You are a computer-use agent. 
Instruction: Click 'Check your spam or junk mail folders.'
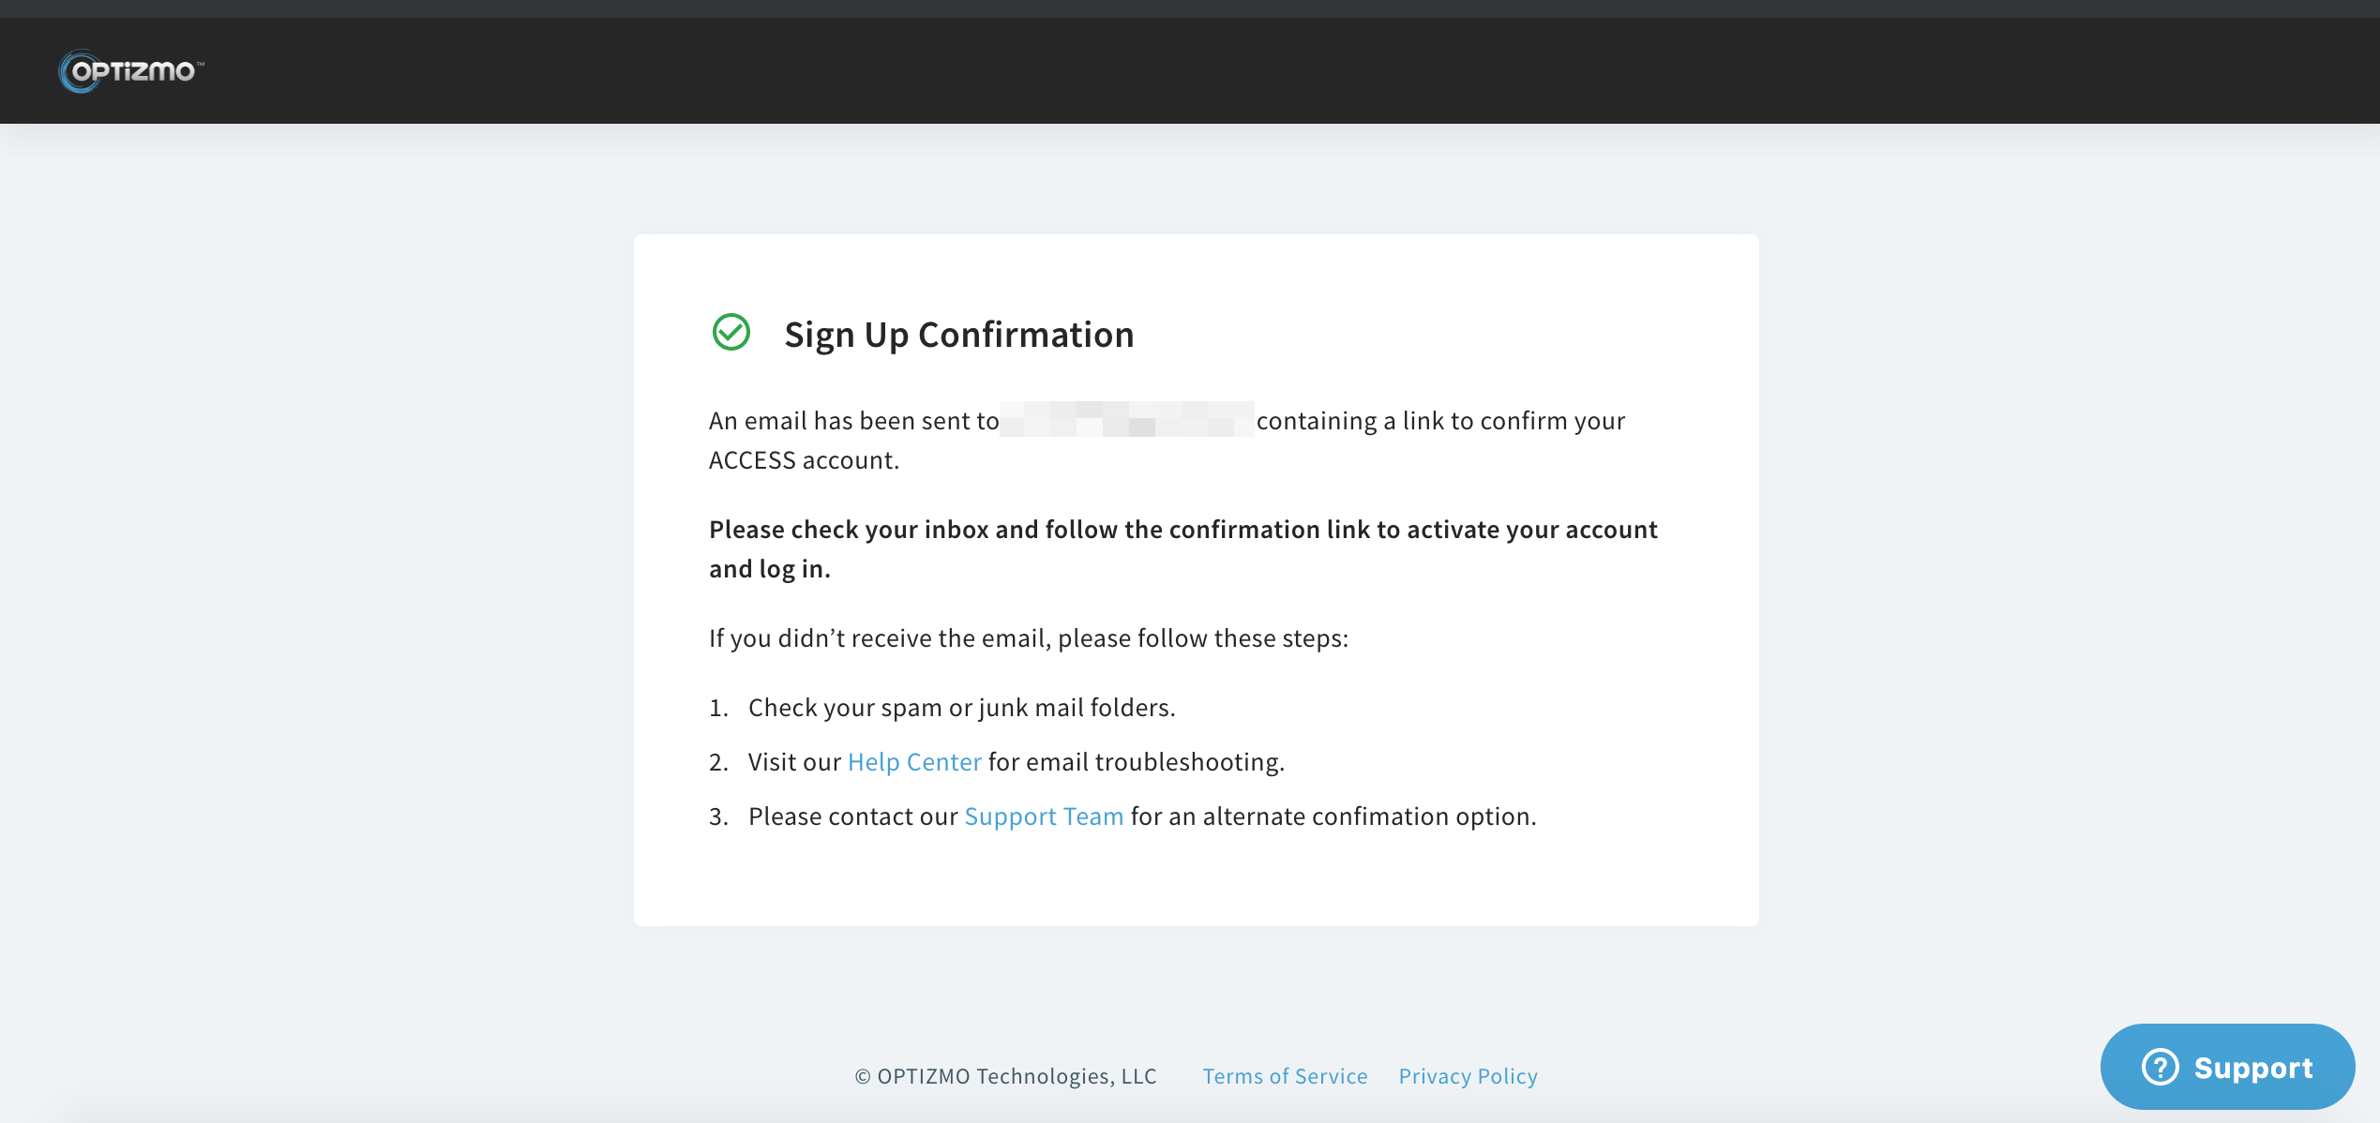pyautogui.click(x=961, y=708)
